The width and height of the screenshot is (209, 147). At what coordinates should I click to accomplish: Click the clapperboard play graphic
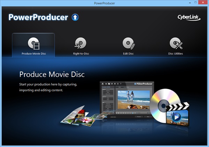click(x=177, y=114)
